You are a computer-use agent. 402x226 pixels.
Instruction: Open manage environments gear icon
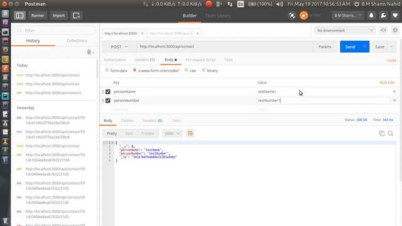(395, 30)
